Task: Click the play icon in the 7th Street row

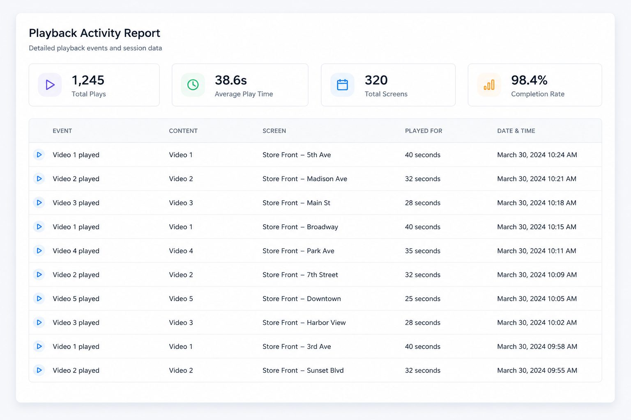Action: (x=39, y=275)
